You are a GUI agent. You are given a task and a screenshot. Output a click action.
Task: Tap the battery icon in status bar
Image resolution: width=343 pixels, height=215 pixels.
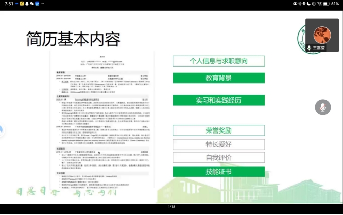[x=327, y=3]
